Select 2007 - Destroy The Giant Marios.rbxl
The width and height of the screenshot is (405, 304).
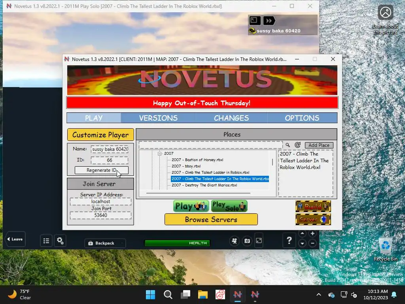point(204,185)
